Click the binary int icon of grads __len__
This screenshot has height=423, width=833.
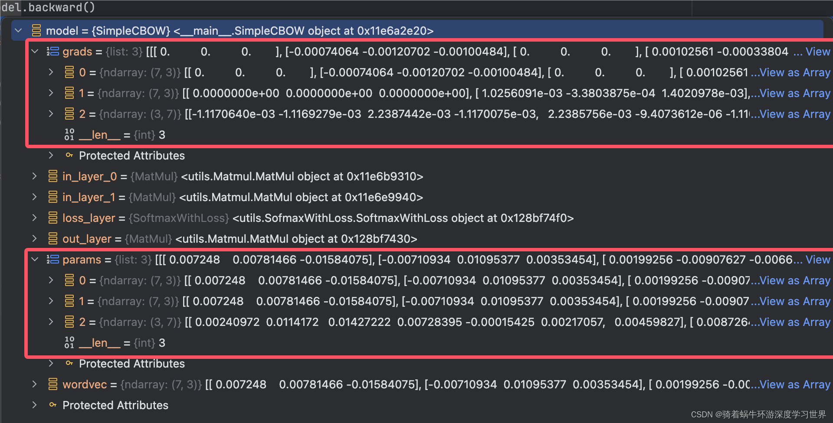pos(69,134)
